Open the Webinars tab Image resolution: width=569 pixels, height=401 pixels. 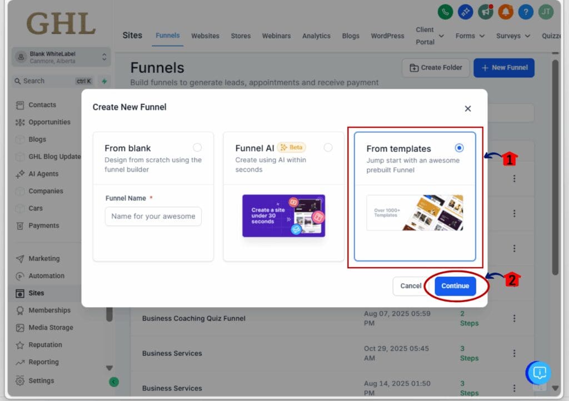[276, 36]
